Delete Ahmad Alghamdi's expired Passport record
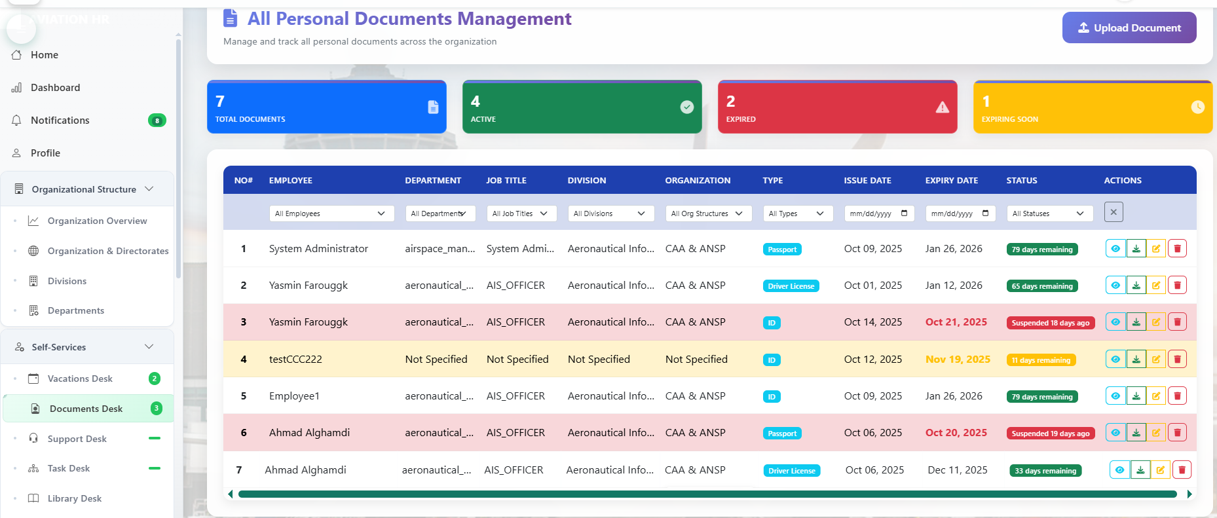Image resolution: width=1217 pixels, height=518 pixels. [1177, 433]
